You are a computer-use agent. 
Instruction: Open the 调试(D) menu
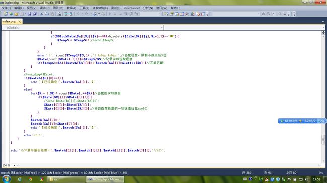click(44, 8)
